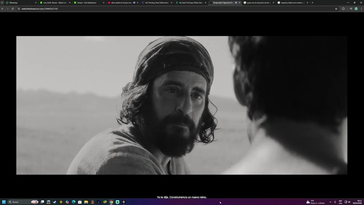Open File Explorer from the taskbar
The image size is (364, 205).
[86, 202]
